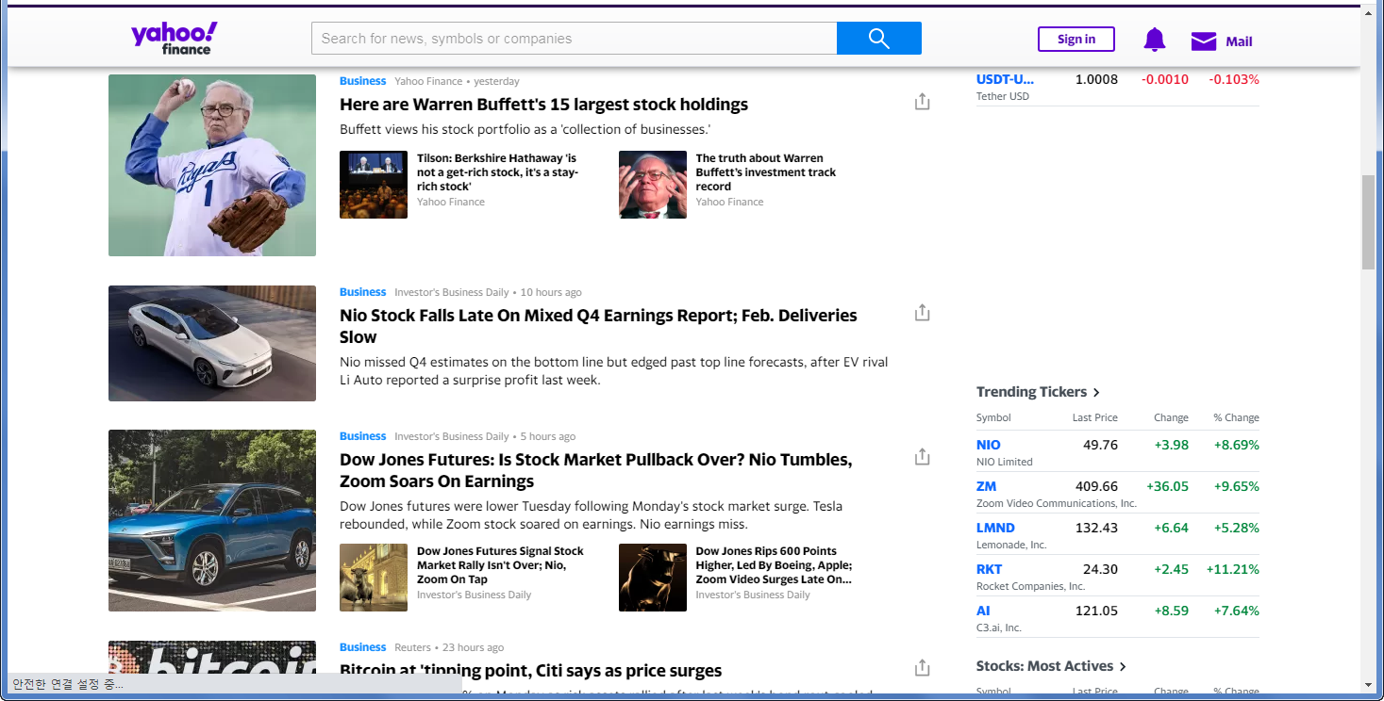Click Warren Buffett pitching photo thumbnail

coord(212,165)
